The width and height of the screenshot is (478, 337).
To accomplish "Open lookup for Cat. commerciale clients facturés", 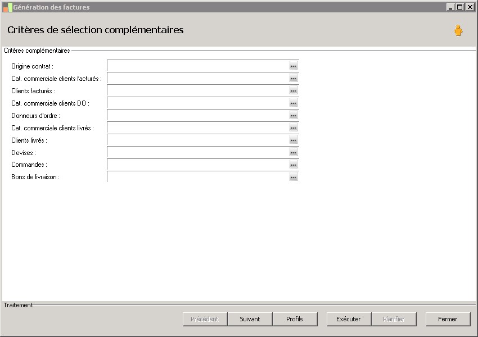I will click(293, 79).
